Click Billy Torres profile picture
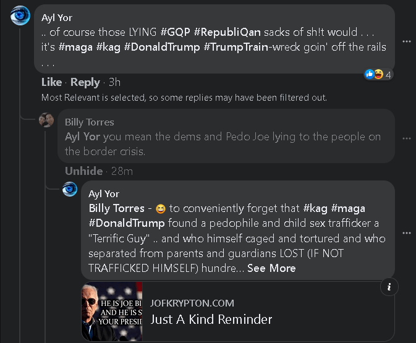This screenshot has height=343, width=416. [46, 120]
